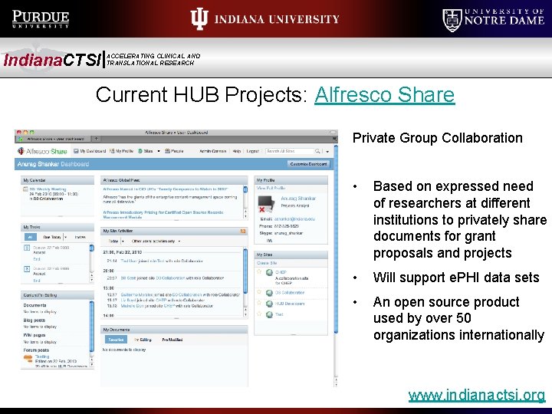Select the Favorites tab in My Documents
The width and height of the screenshot is (552, 414).
[116, 340]
